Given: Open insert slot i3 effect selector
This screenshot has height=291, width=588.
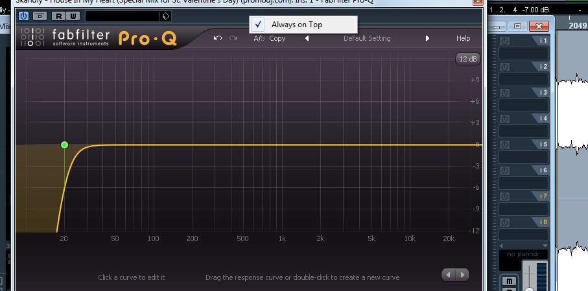Looking at the screenshot, I should click(524, 105).
